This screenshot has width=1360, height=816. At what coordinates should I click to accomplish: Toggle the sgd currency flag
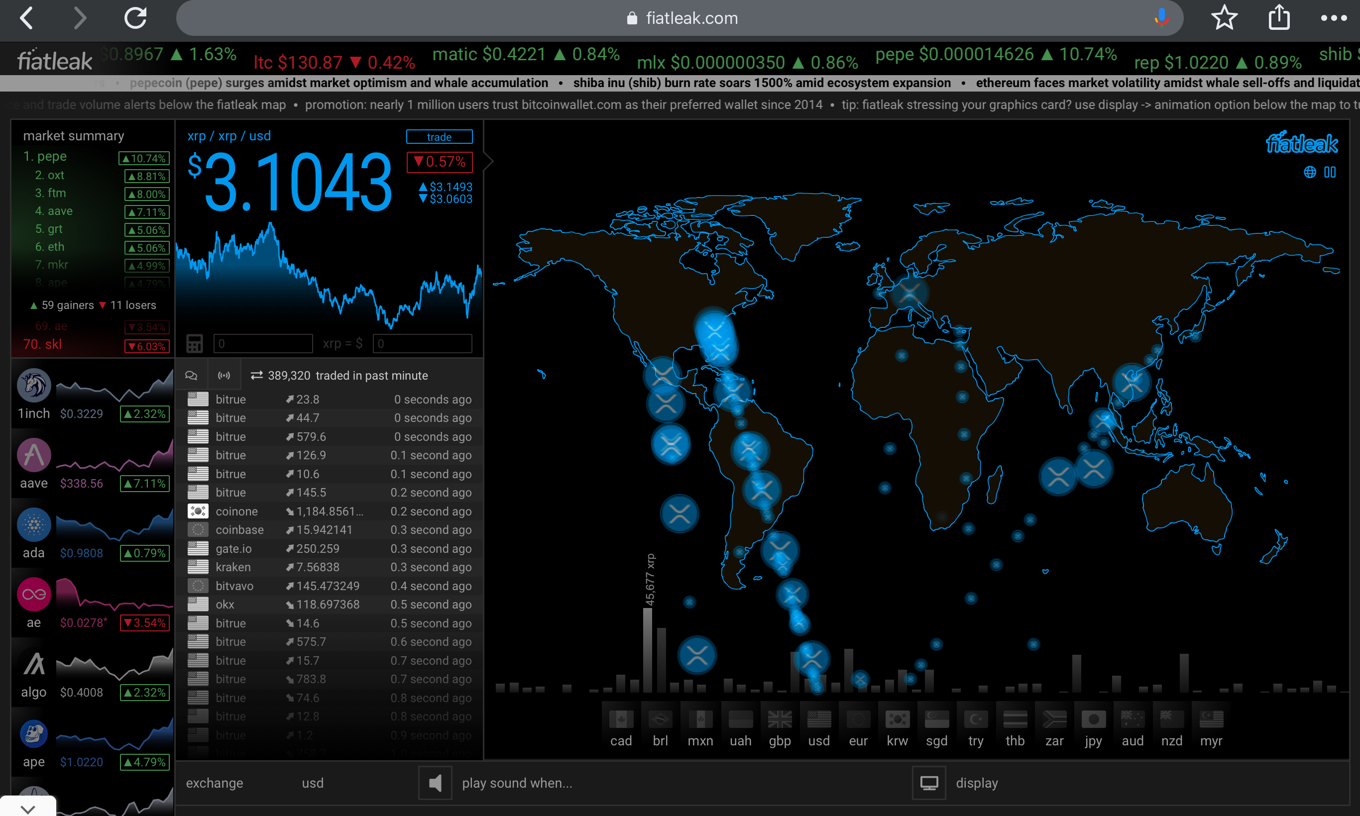point(937,718)
